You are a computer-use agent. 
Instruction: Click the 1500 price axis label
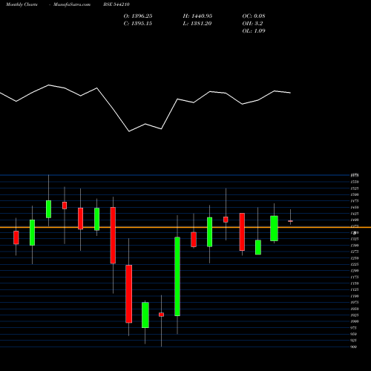355,194
